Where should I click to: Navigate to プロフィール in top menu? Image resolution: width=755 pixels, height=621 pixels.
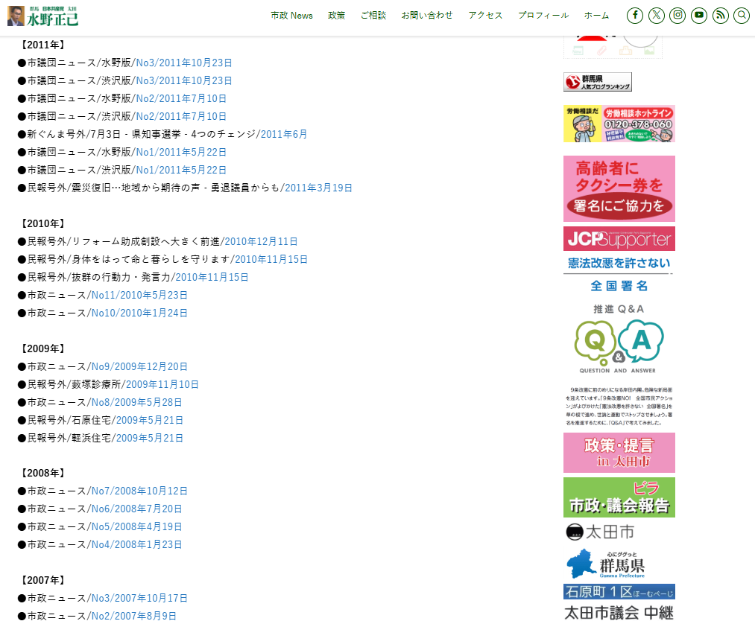coord(543,16)
